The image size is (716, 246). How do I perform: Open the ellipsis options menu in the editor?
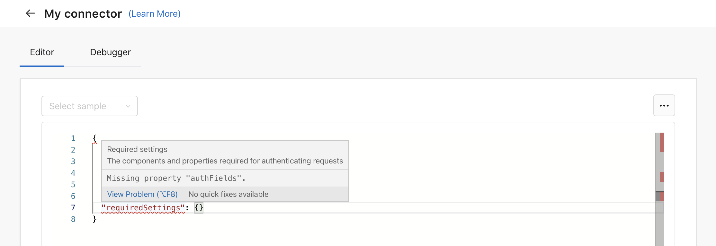tap(664, 105)
